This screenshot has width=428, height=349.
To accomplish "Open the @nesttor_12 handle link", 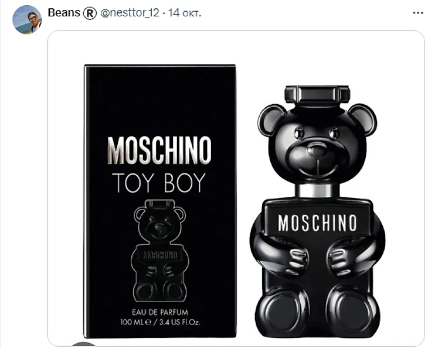I will click(129, 13).
